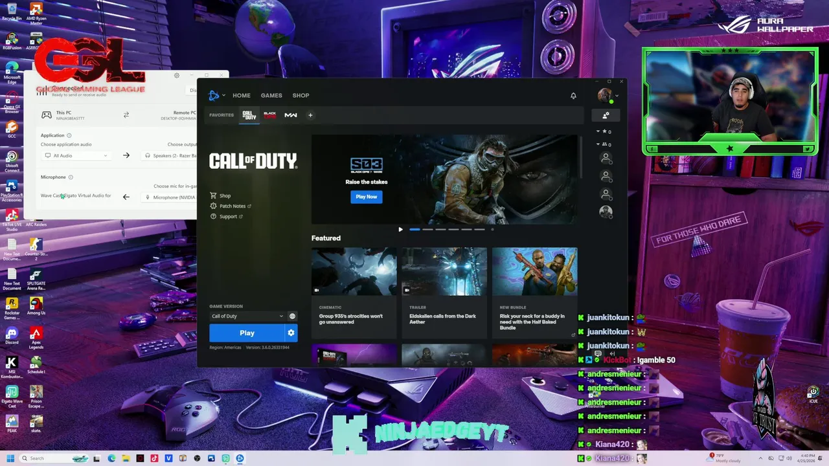Open the Among Us desktop icon
This screenshot has height=466, width=829.
pos(36,306)
